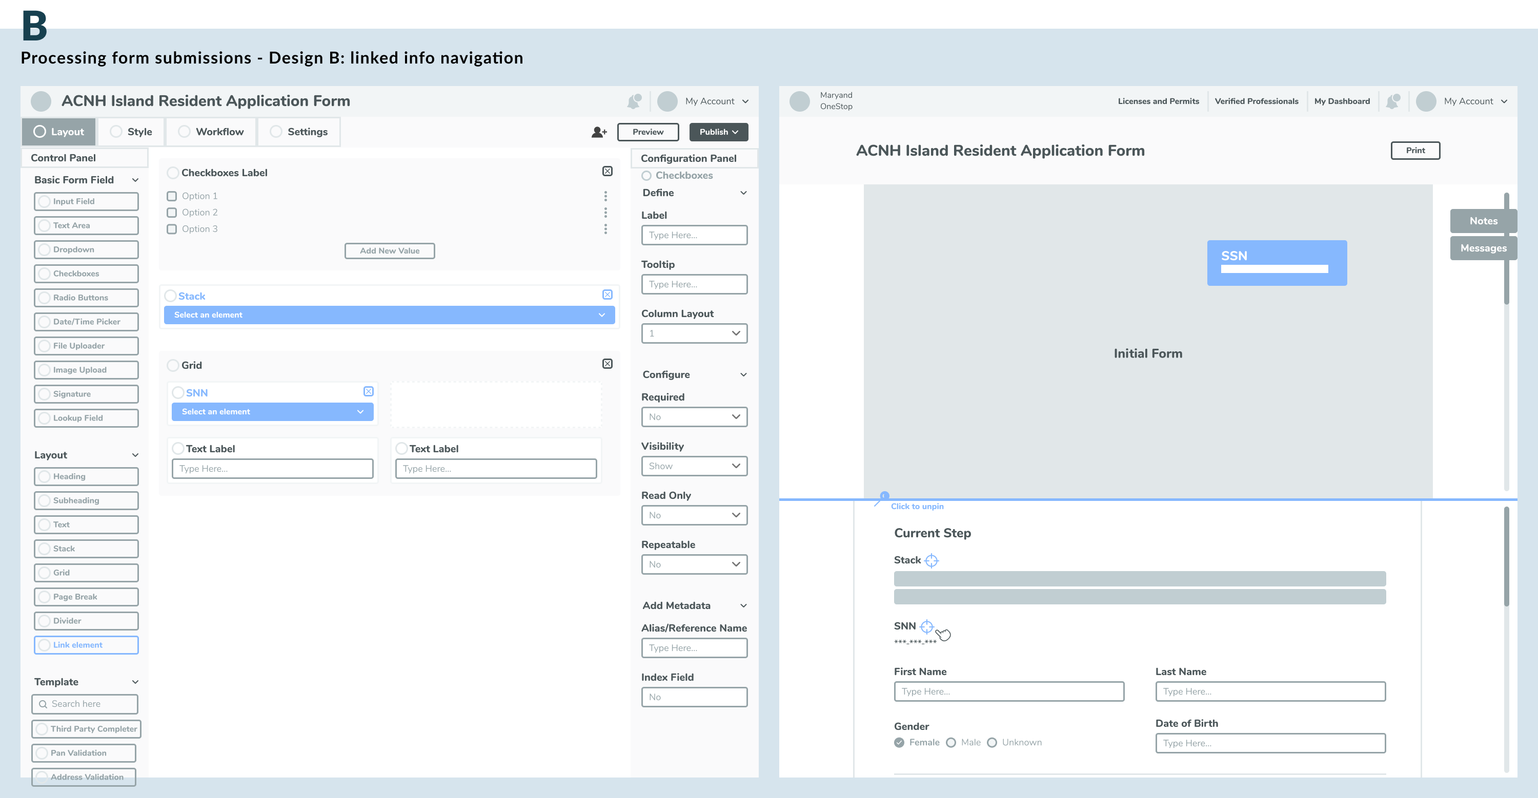Viewport: 1538px width, 798px height.
Task: Check the Option 1 checkbox
Action: point(172,196)
